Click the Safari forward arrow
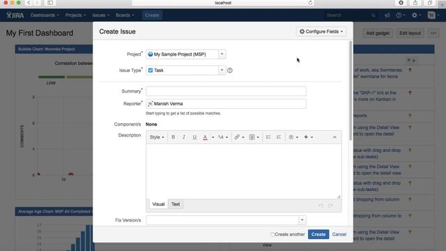This screenshot has height=251, width=446. click(37, 3)
